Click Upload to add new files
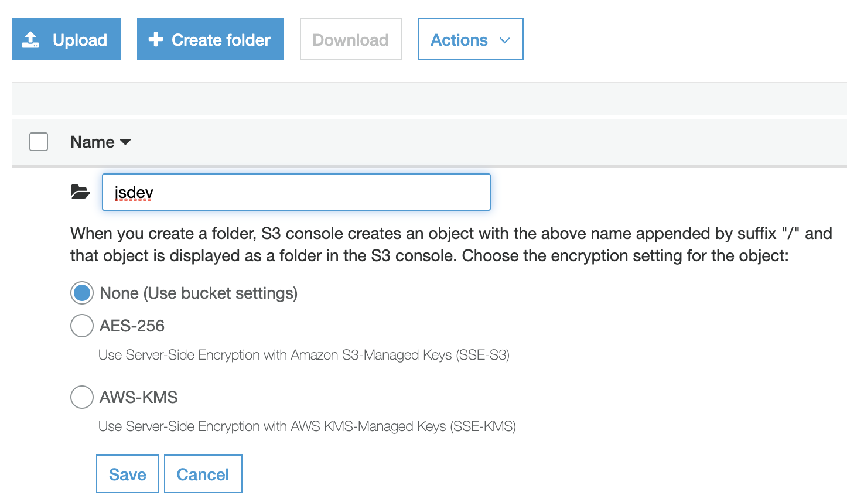The height and width of the screenshot is (499, 847). pyautogui.click(x=66, y=39)
